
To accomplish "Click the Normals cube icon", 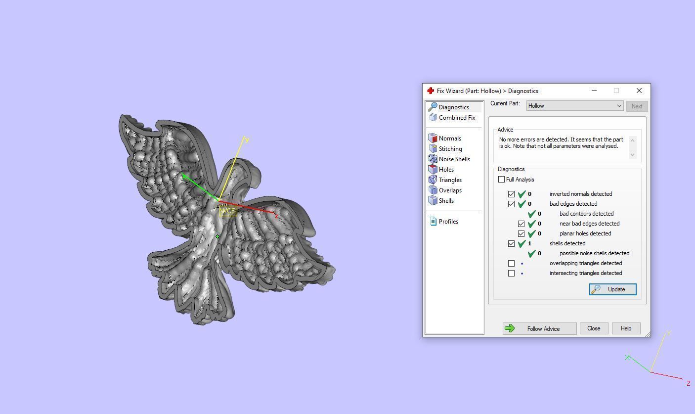I will [433, 138].
